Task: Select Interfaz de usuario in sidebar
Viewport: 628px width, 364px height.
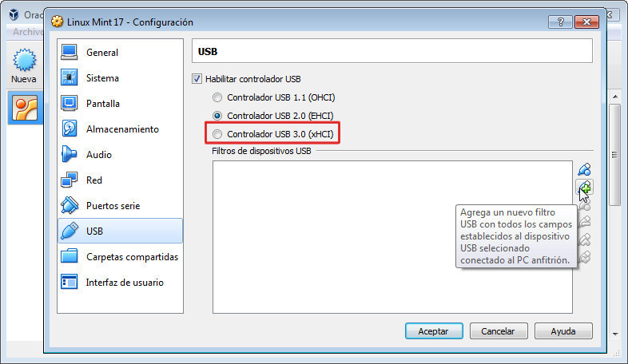Action: (124, 283)
